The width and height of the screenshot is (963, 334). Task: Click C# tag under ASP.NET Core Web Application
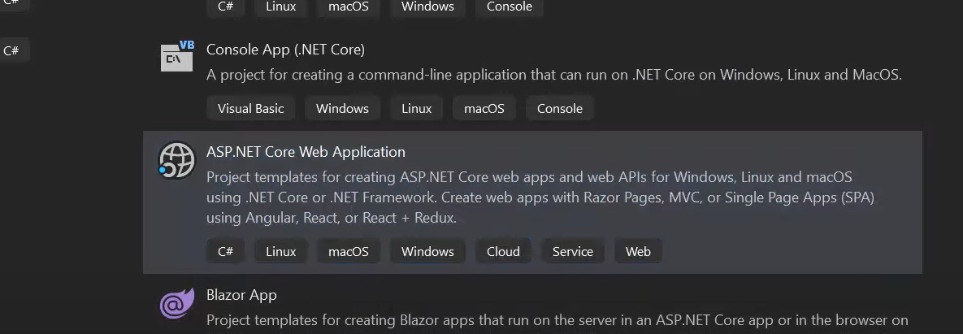[225, 252]
